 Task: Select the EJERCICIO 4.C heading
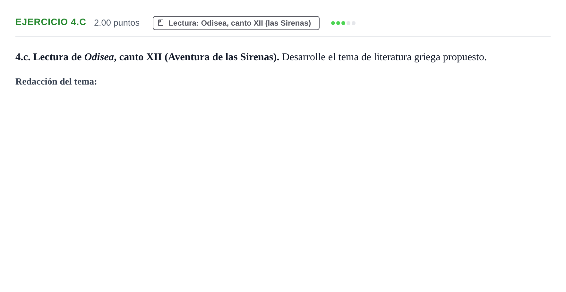(51, 22)
